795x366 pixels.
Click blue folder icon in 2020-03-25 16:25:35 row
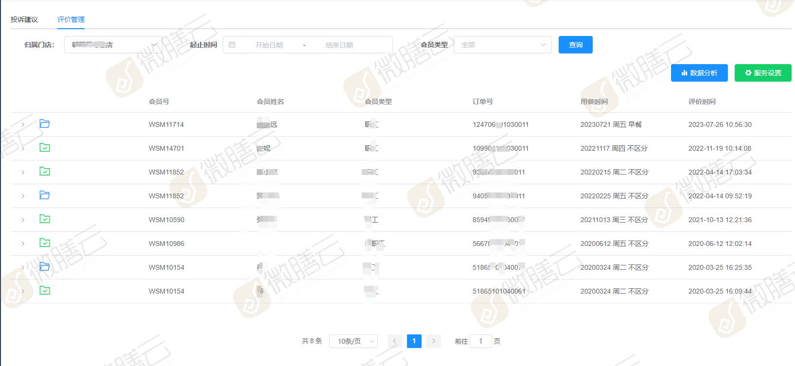point(45,267)
